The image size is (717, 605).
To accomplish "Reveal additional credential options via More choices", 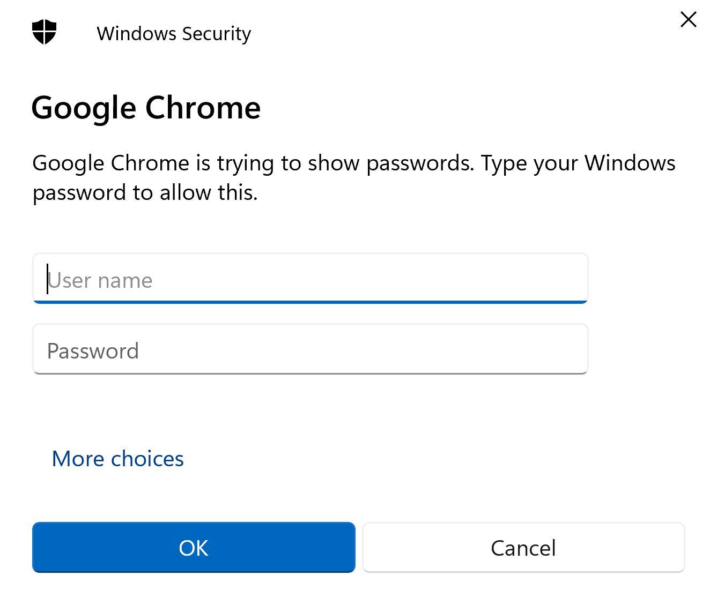I will [x=117, y=459].
